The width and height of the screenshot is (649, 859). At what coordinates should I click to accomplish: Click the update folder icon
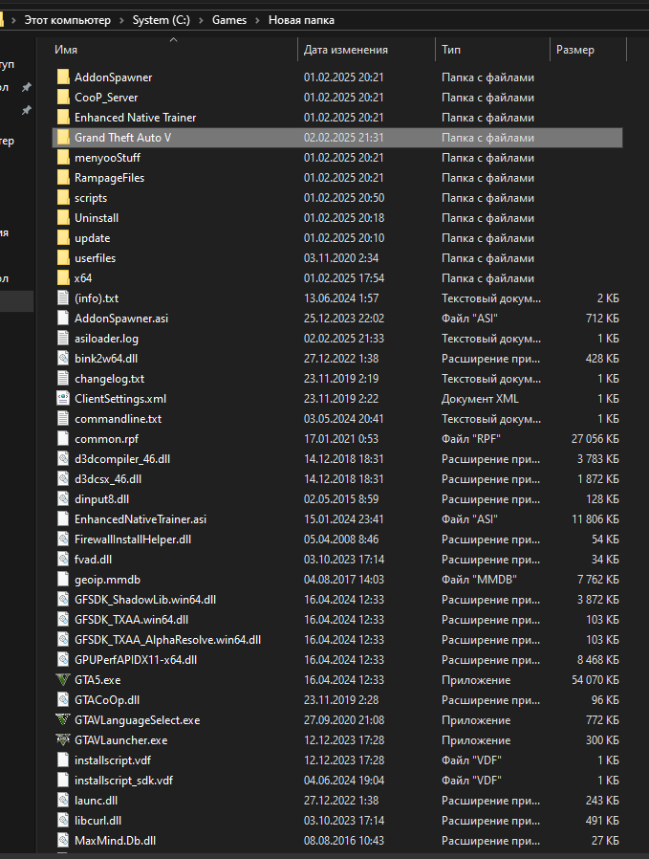pyautogui.click(x=63, y=238)
